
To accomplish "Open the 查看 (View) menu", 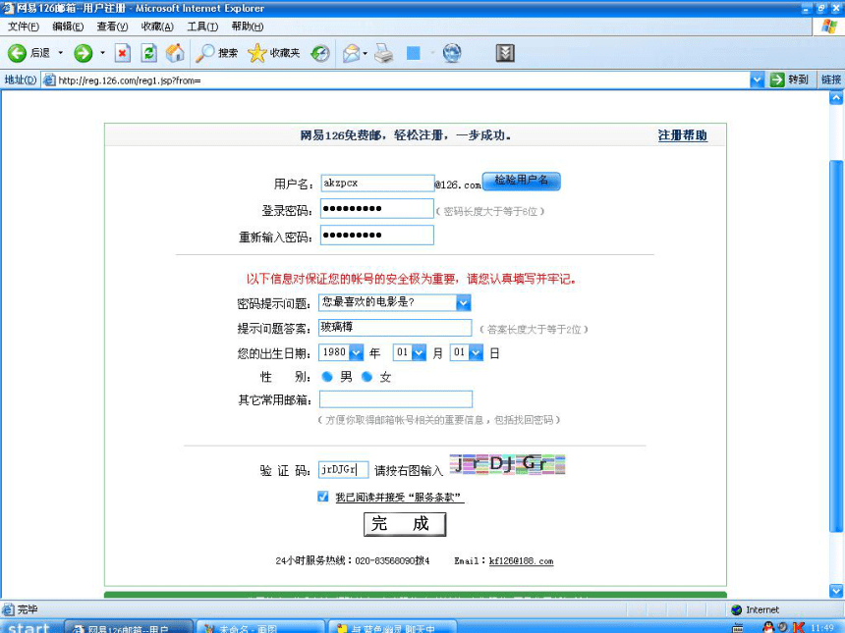I will tap(112, 26).
